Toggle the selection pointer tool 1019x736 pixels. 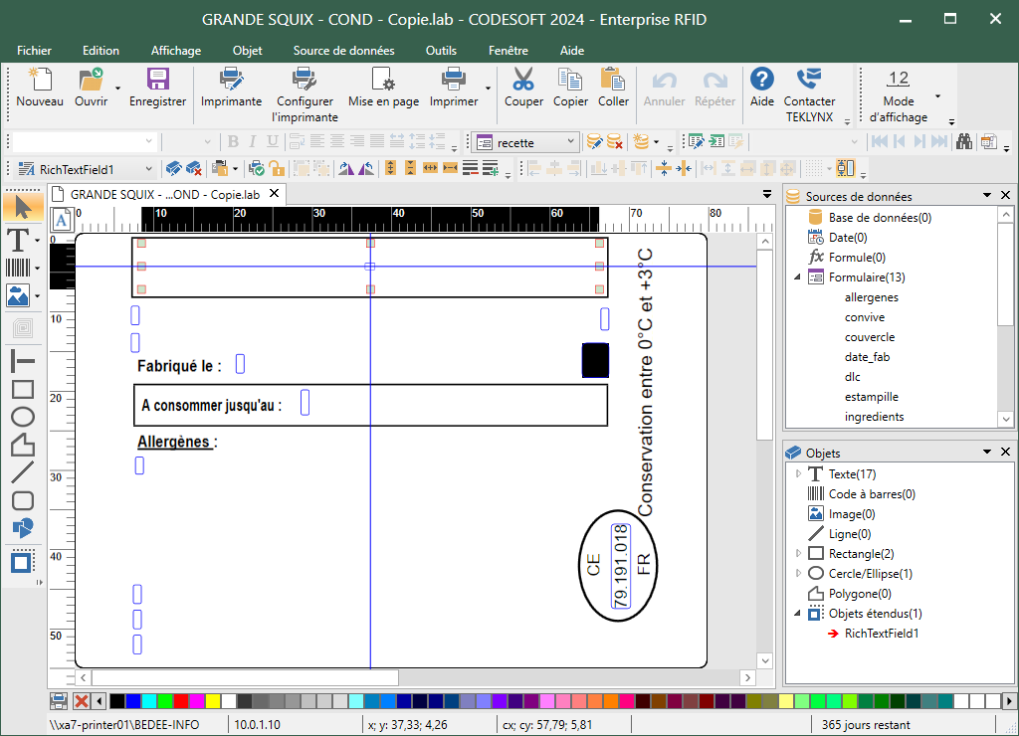click(22, 206)
